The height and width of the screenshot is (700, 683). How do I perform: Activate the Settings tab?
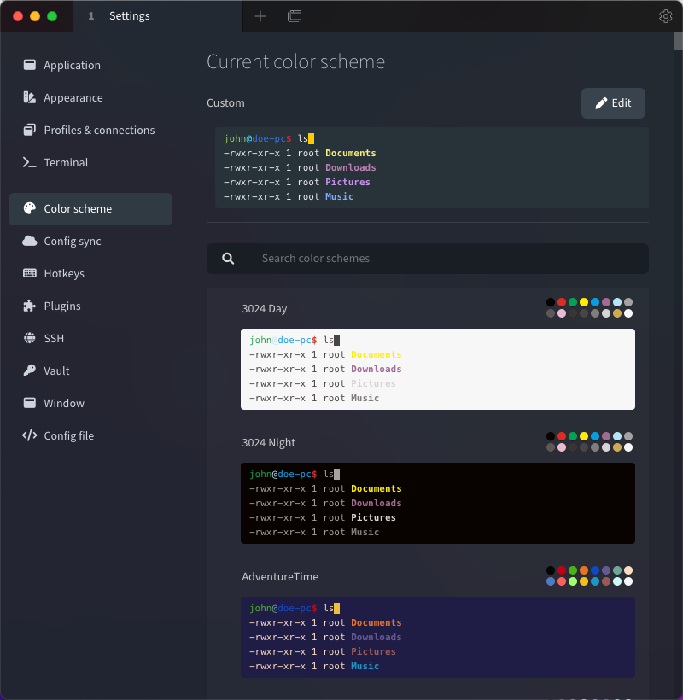[x=128, y=16]
